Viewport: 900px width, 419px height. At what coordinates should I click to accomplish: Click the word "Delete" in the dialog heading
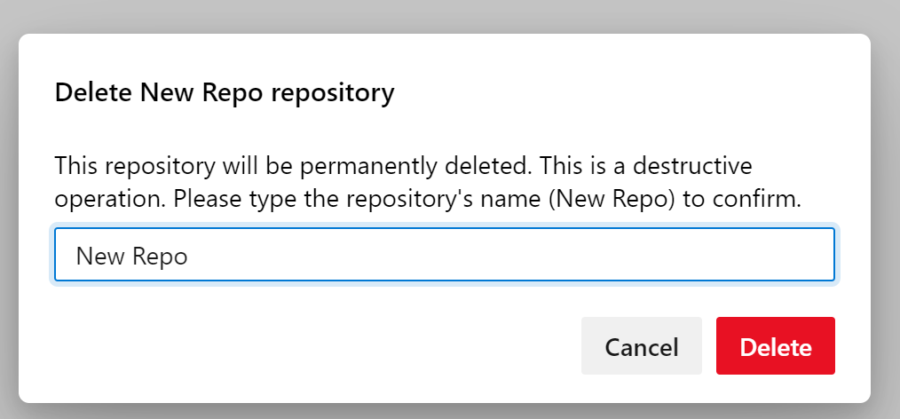coord(93,92)
